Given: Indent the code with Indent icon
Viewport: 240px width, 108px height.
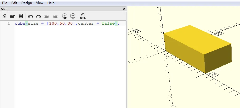Looking at the screenshot, I should (55, 16).
